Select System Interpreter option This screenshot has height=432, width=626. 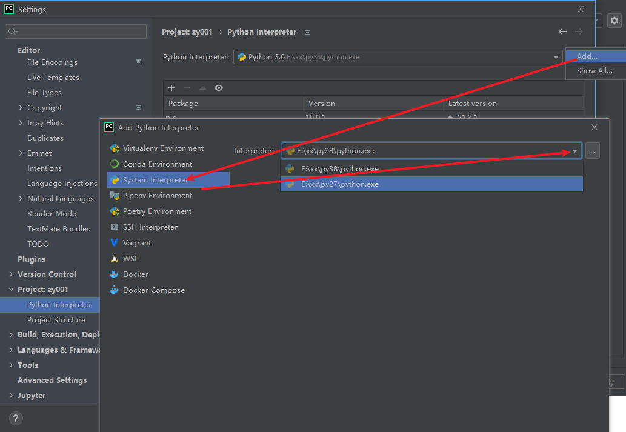pyautogui.click(x=168, y=180)
